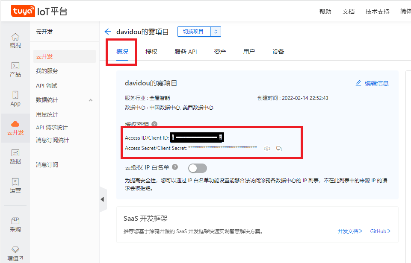Open the 采购 purchase sidebar icon

pos(15,225)
